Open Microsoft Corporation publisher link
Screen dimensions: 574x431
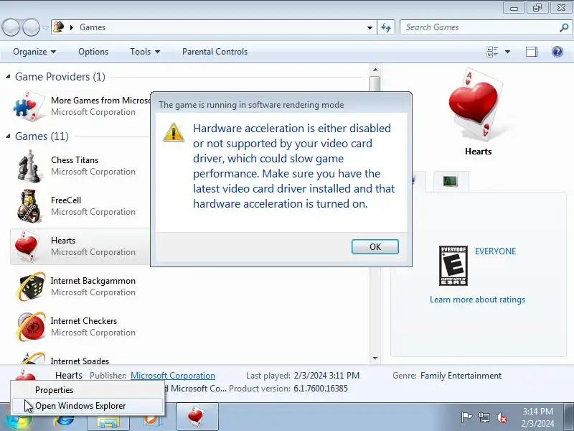tap(173, 376)
